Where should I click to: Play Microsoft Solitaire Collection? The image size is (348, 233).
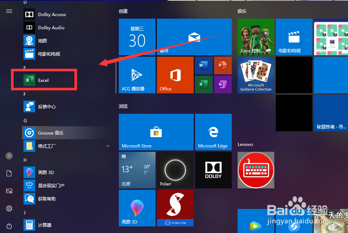tap(256, 75)
